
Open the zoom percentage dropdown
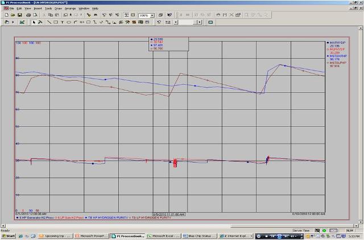(x=152, y=15)
